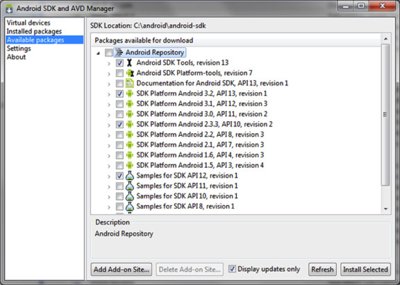Toggle Display updates only checkbox
Viewport: 400px width, 285px height.
[232, 269]
